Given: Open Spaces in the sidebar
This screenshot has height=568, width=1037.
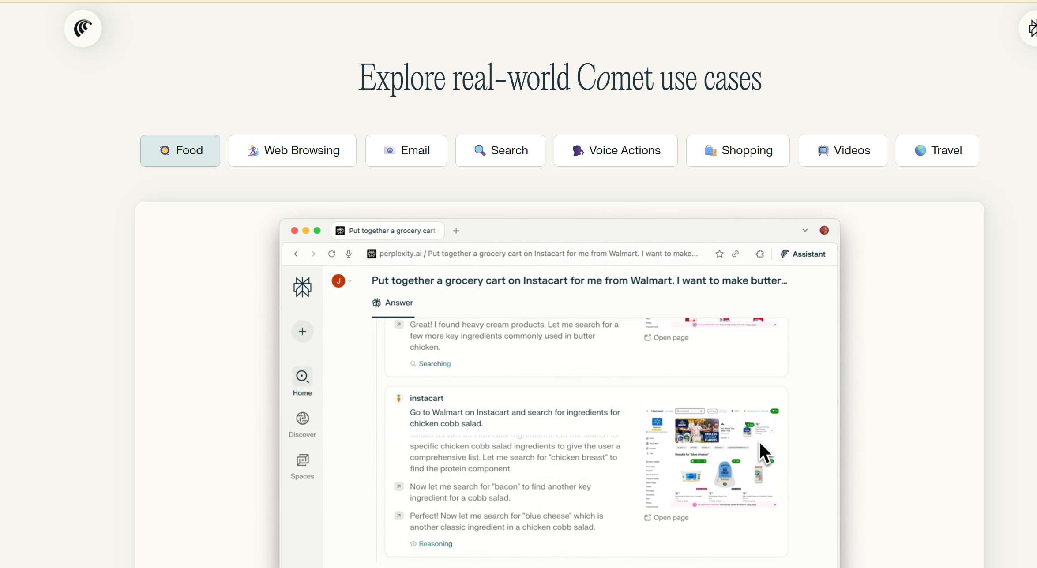Looking at the screenshot, I should [x=302, y=467].
